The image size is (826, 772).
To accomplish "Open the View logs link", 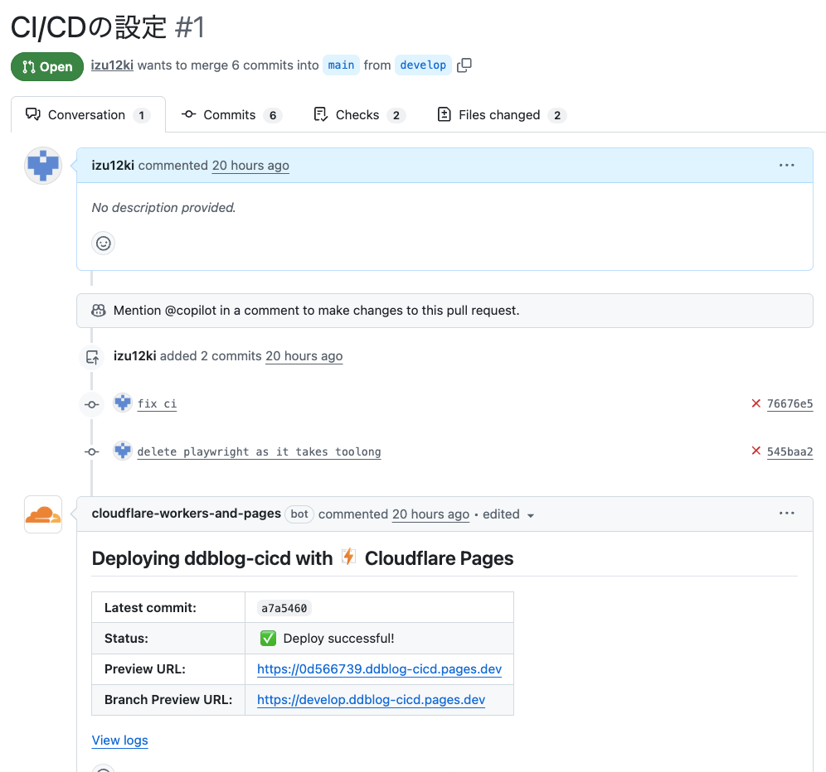I will [x=120, y=741].
